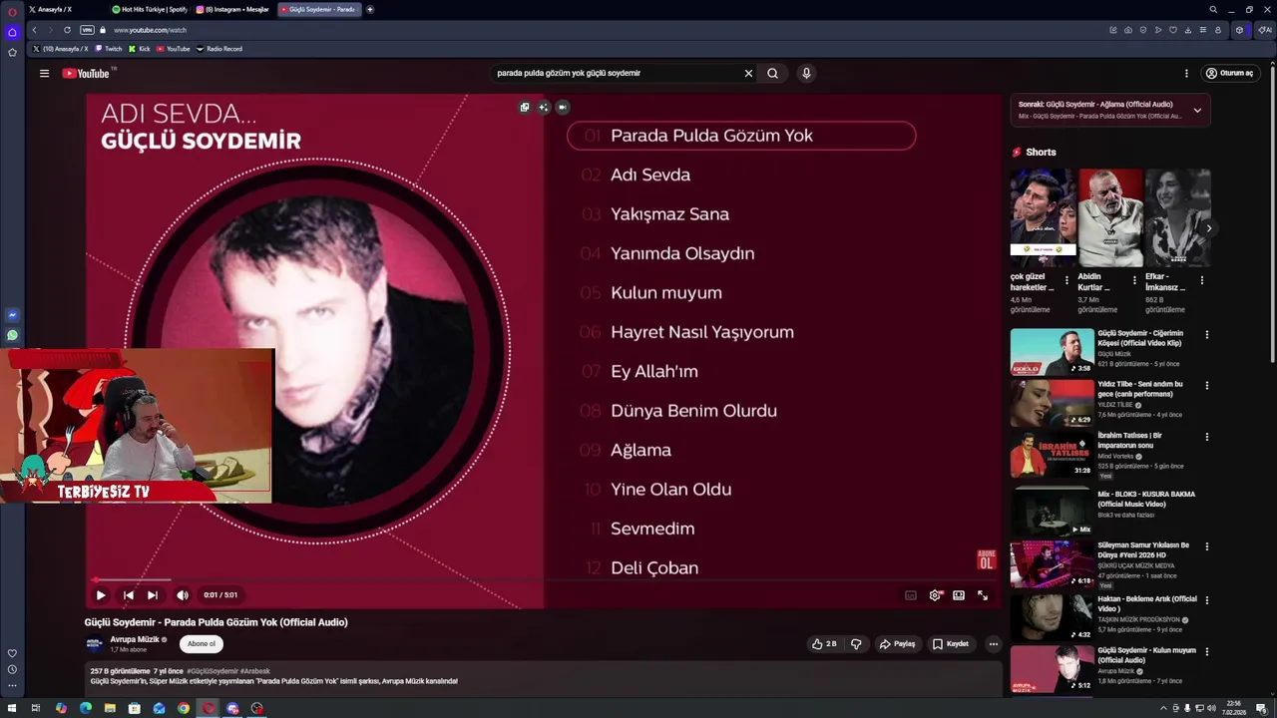This screenshot has height=718, width=1277.
Task: Open the Avrupa Müzik channel link
Action: click(135, 639)
